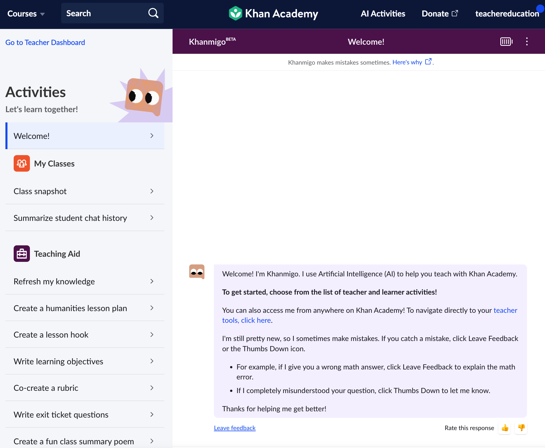Click the Let's learn together! subtitle
This screenshot has height=448, width=545.
42,109
